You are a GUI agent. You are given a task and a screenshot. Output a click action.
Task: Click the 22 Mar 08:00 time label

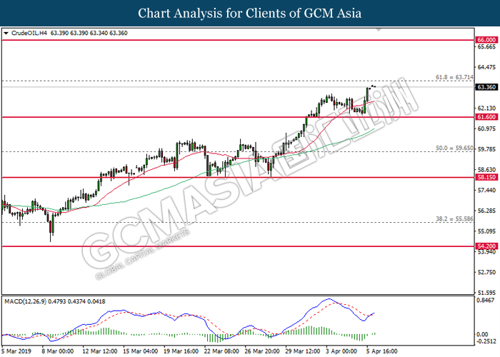(x=221, y=351)
